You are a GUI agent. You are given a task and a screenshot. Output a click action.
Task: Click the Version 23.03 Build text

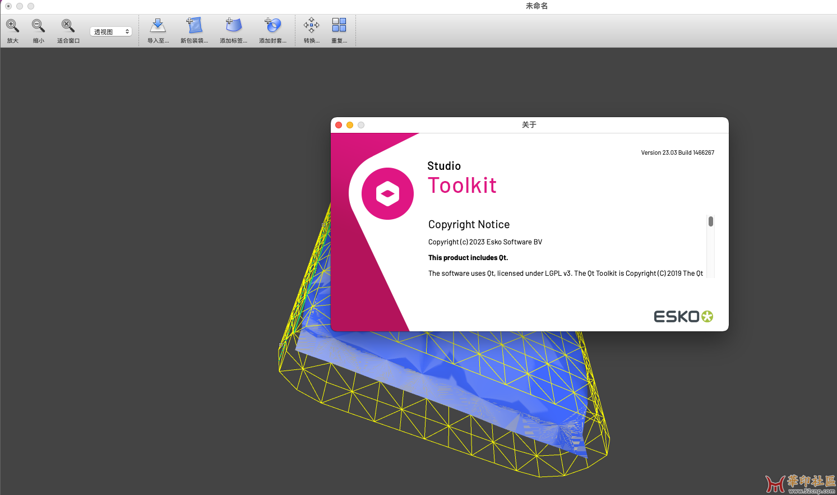[677, 152]
